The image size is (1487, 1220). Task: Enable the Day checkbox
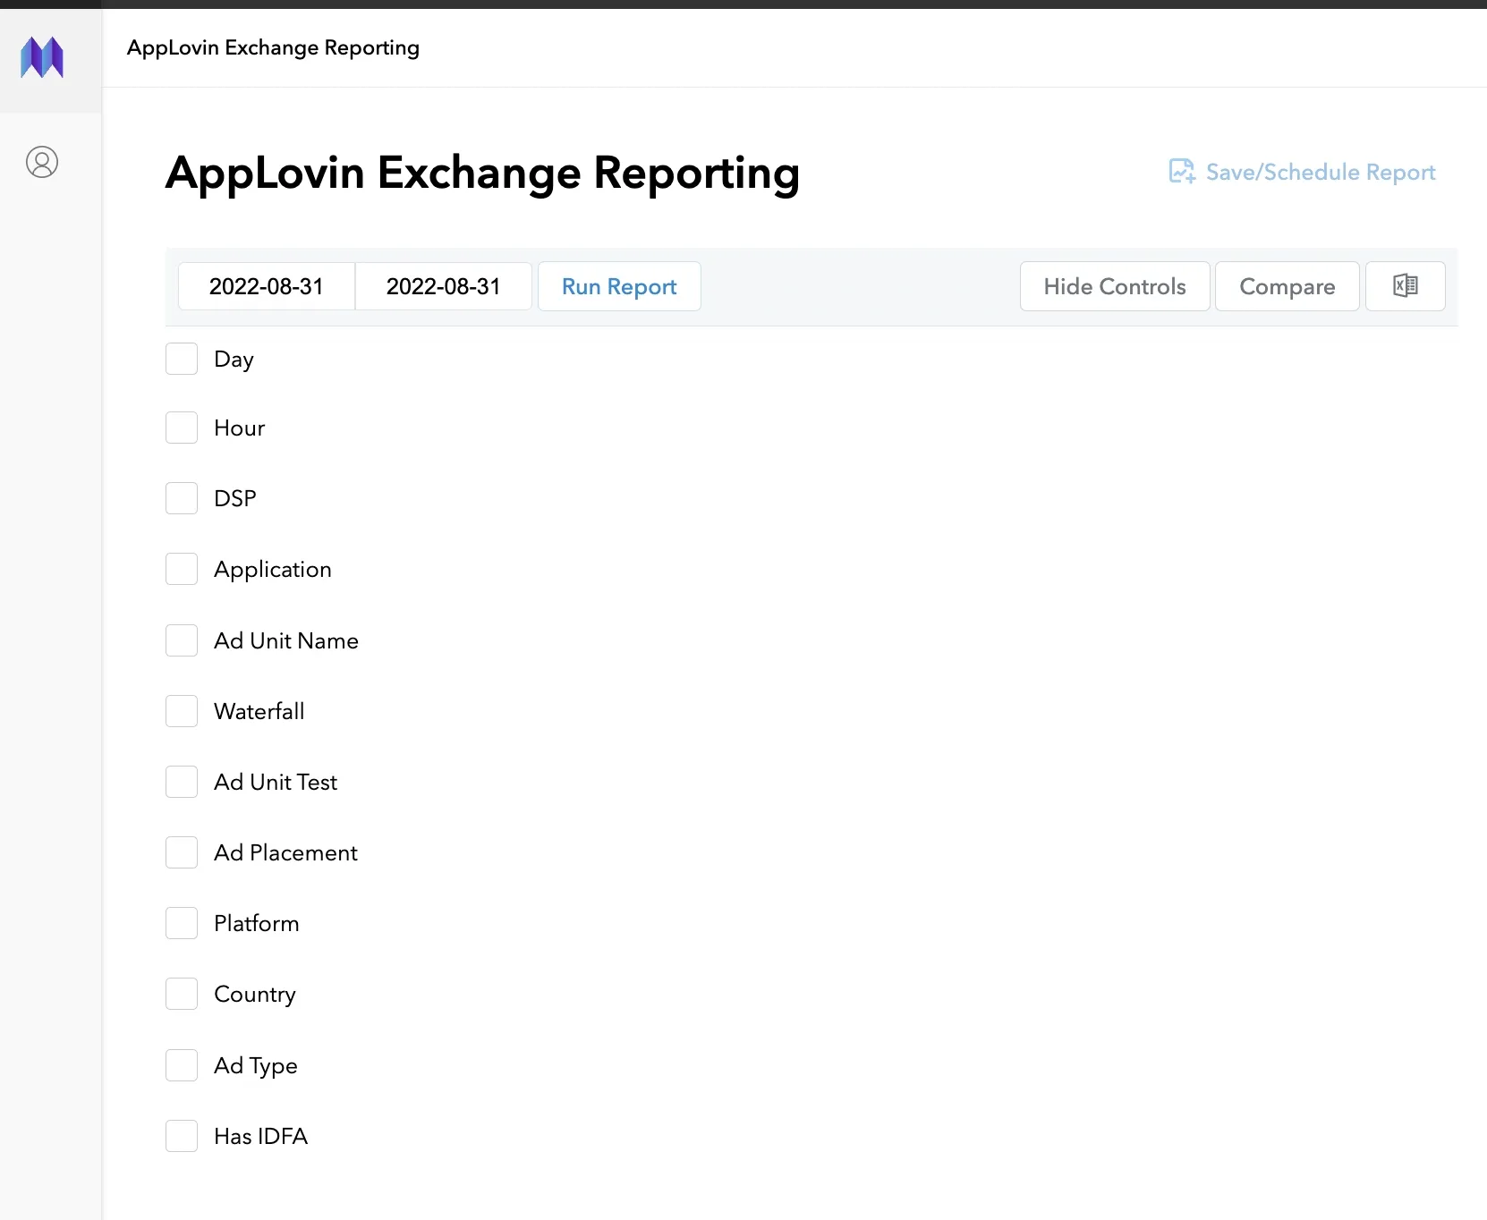(182, 359)
